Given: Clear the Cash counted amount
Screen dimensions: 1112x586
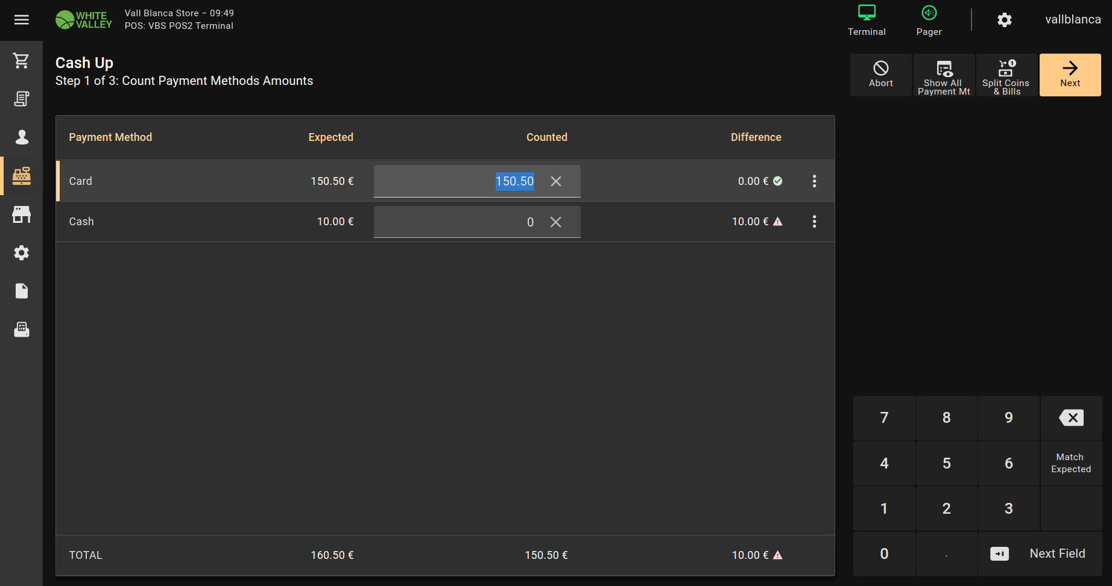Looking at the screenshot, I should click(556, 222).
